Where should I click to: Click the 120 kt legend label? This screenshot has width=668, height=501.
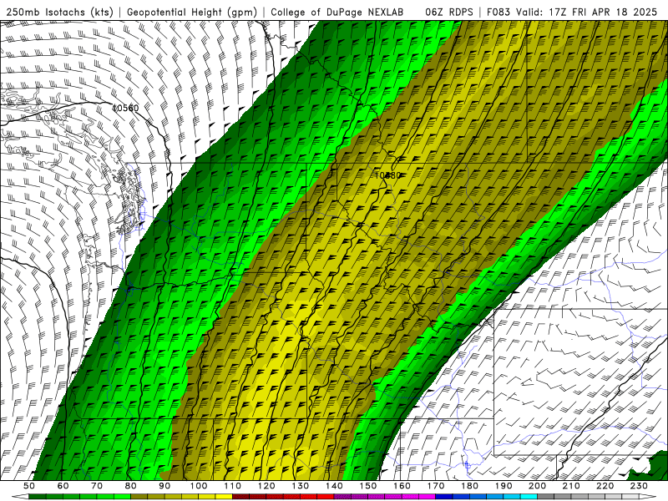(266, 486)
